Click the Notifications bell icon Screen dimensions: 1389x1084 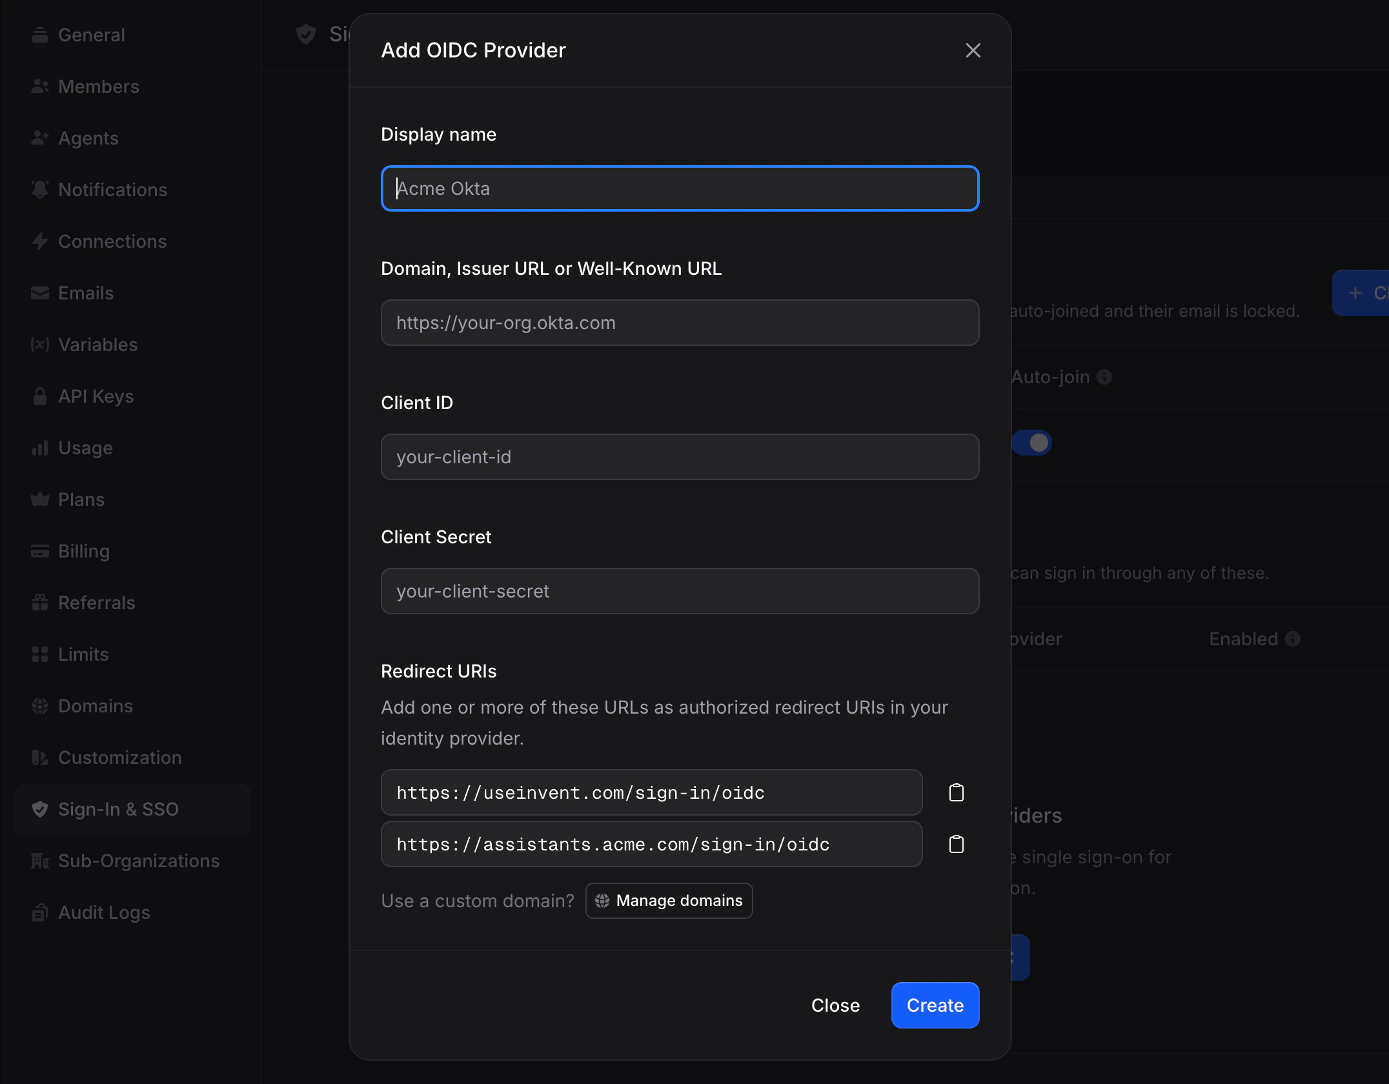40,189
